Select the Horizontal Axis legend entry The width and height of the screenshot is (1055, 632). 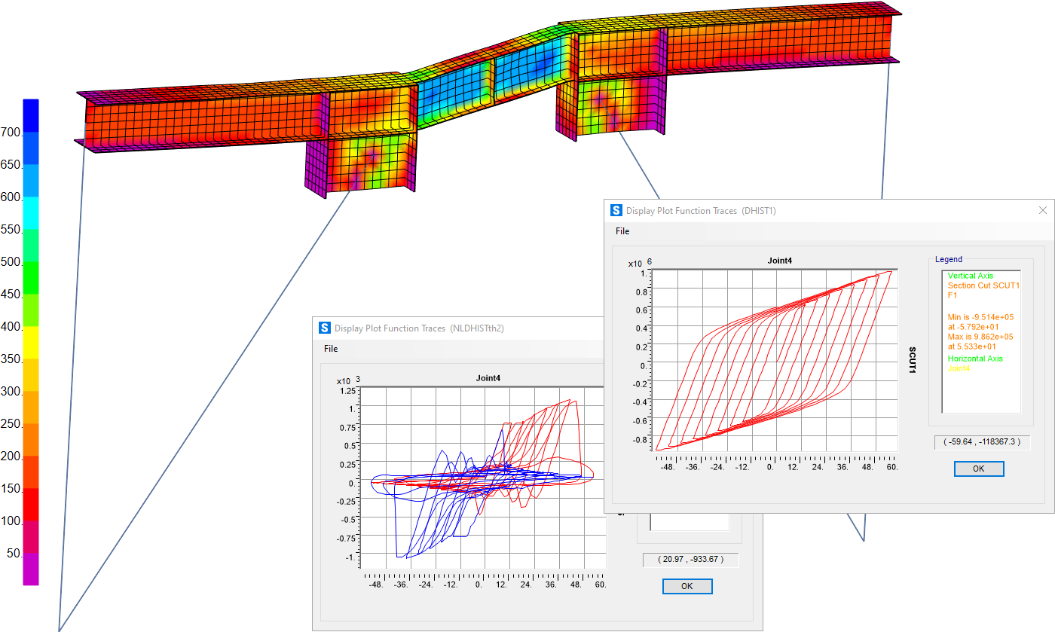[975, 359]
